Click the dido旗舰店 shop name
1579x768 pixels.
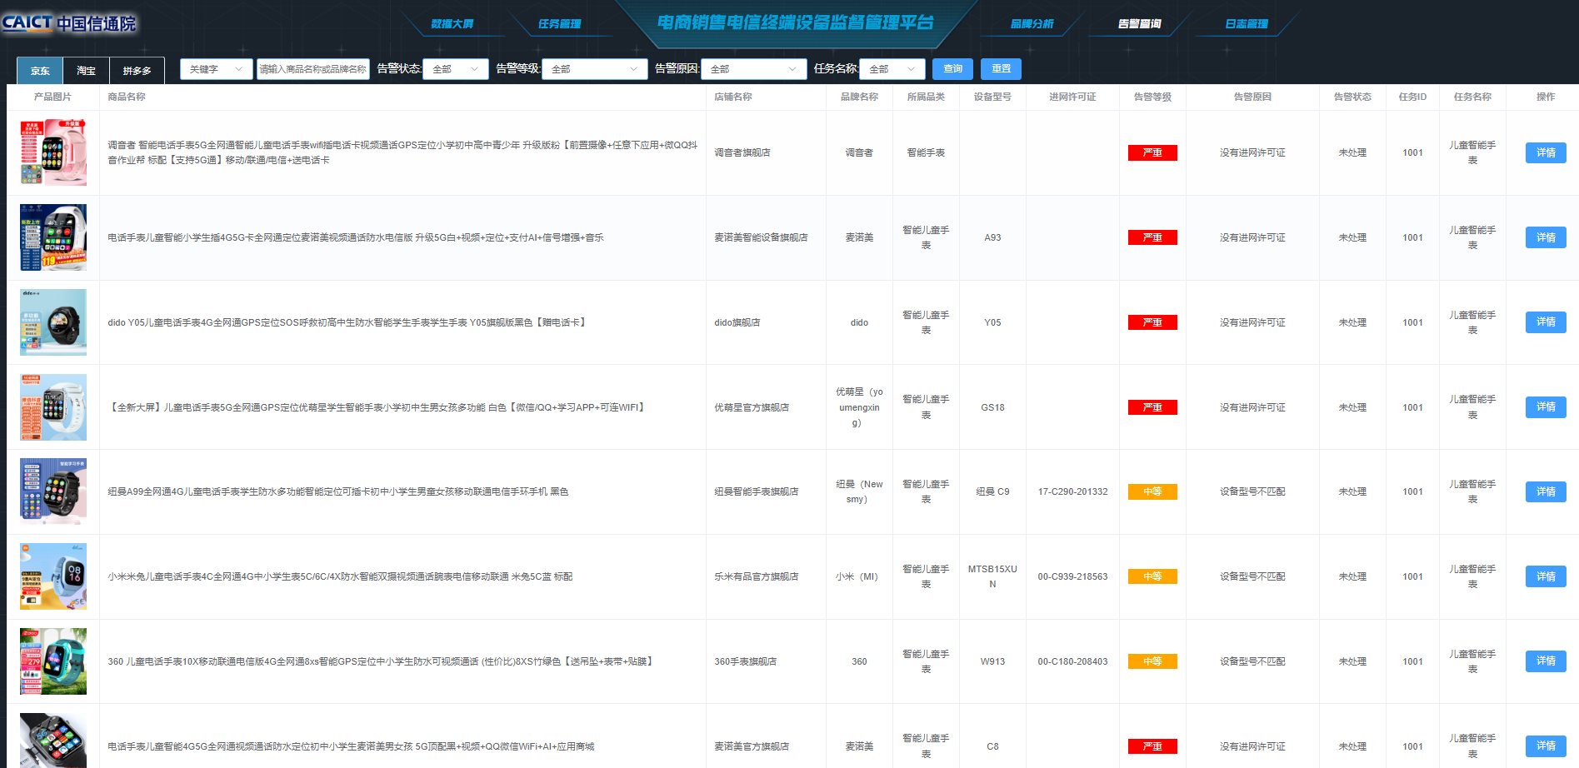click(737, 322)
